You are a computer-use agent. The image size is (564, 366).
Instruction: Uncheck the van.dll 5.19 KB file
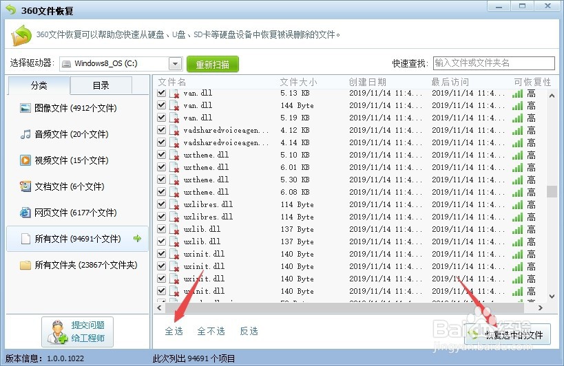point(162,118)
